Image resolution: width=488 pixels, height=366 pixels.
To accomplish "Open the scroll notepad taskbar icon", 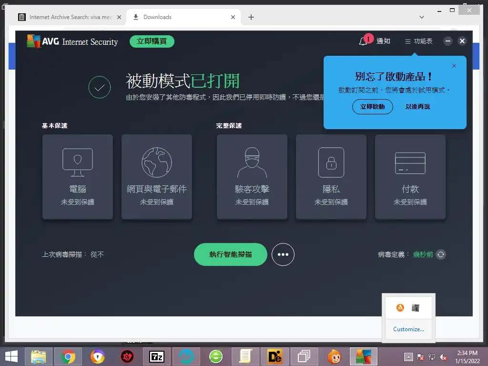I will 245,356.
